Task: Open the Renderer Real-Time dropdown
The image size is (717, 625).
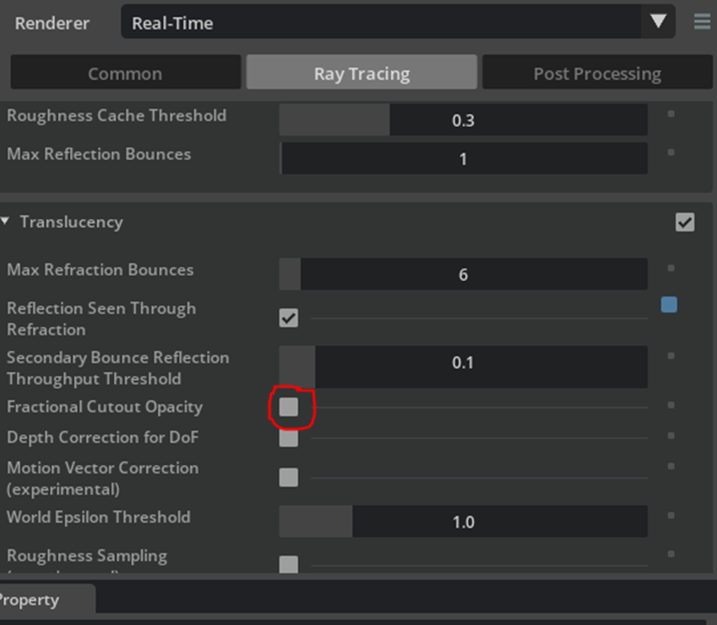Action: (x=398, y=22)
